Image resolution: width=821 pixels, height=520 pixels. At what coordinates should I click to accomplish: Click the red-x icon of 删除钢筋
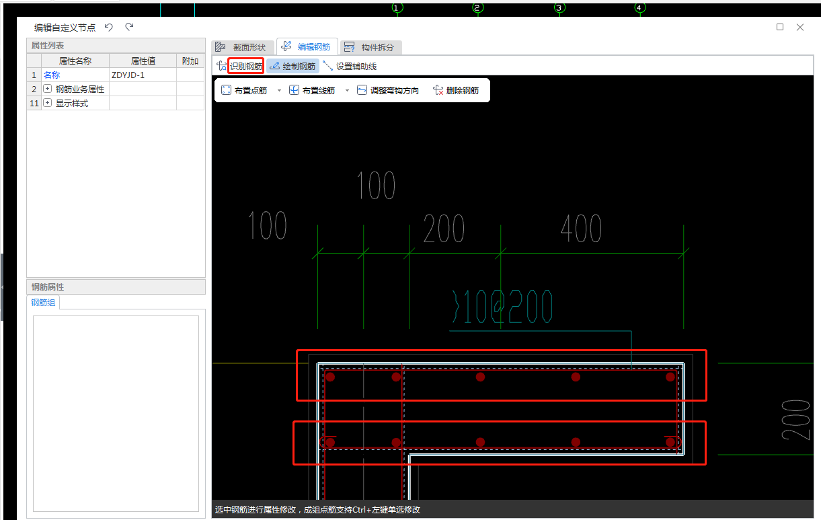[x=438, y=90]
